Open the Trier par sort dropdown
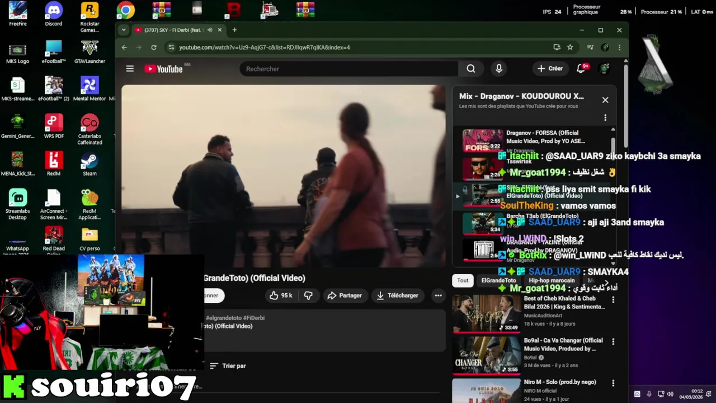 (228, 366)
